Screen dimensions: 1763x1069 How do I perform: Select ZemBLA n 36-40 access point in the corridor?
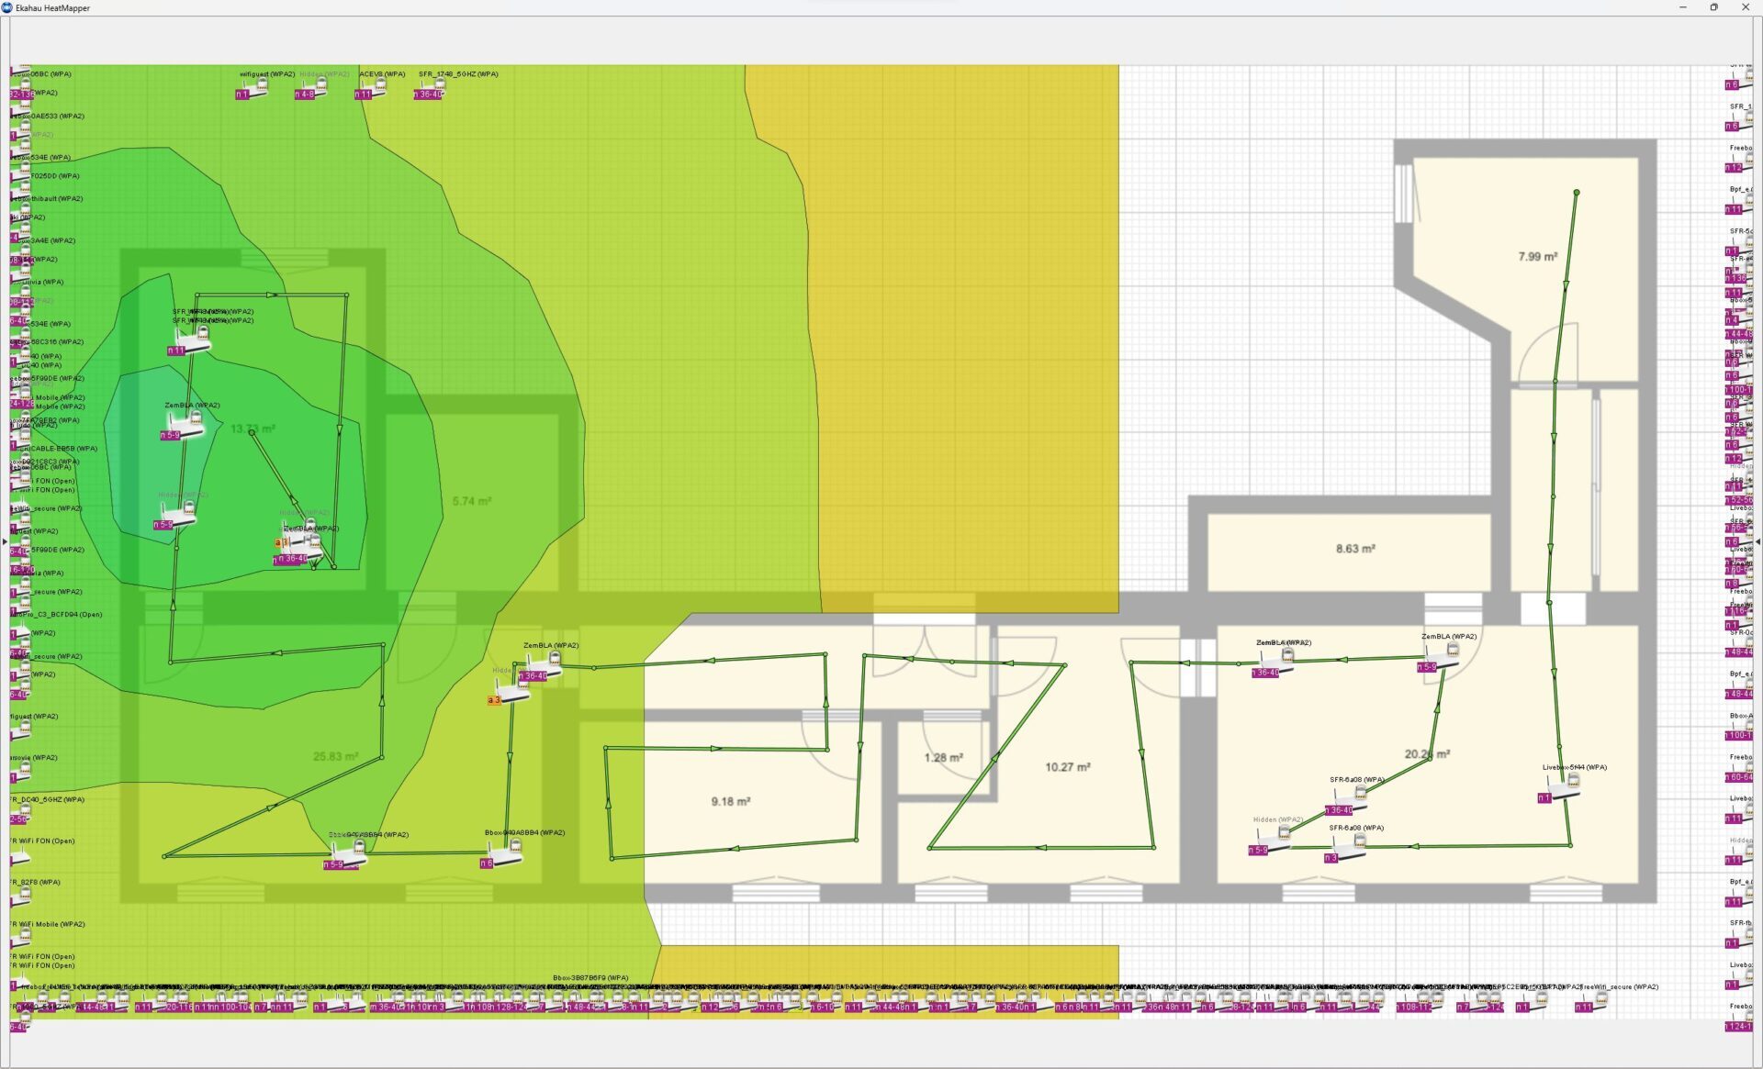[542, 668]
